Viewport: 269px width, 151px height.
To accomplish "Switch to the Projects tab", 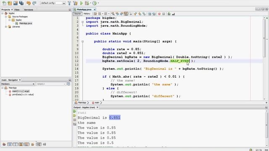I will click(6, 10).
